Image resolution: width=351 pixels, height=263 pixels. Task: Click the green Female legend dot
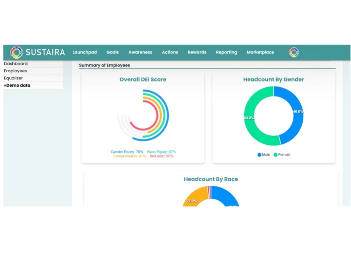click(276, 155)
